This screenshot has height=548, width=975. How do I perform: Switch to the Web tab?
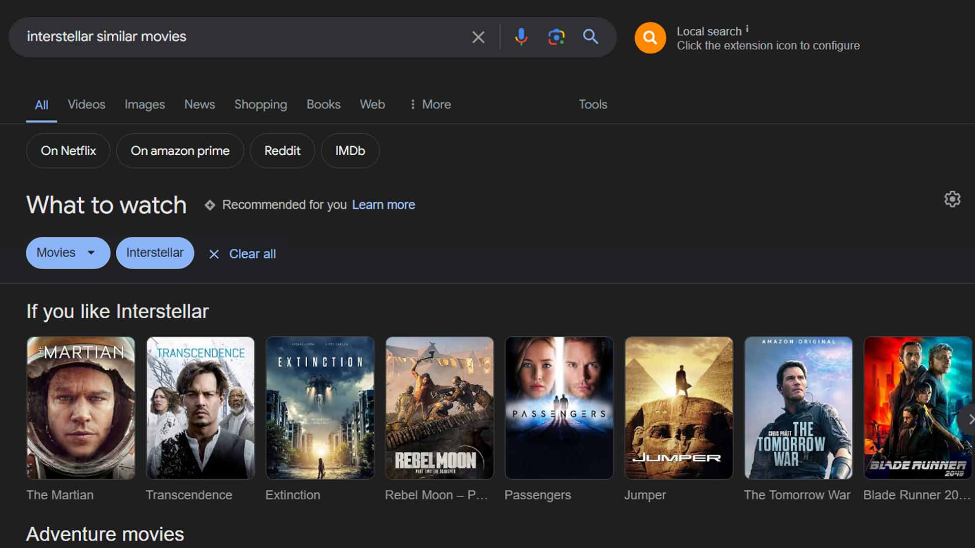(372, 105)
